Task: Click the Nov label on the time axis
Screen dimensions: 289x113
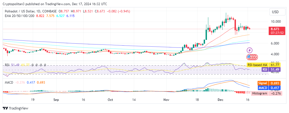Action: [166, 100]
